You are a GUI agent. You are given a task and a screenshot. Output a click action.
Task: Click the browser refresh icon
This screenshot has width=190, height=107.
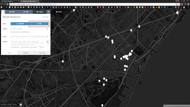(7, 4)
